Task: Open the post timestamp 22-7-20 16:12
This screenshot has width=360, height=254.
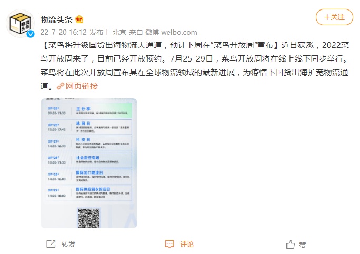Action: point(63,32)
